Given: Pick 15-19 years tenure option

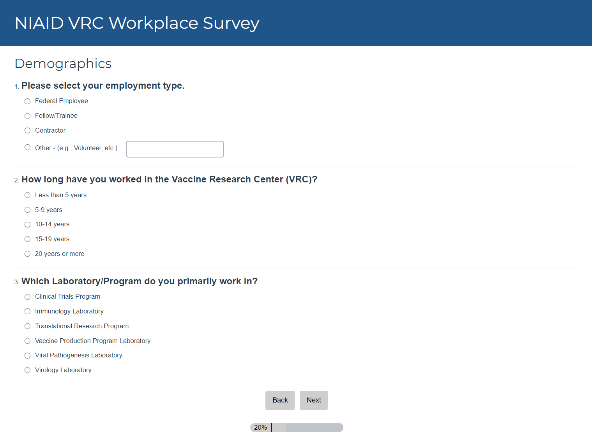Looking at the screenshot, I should tap(27, 239).
